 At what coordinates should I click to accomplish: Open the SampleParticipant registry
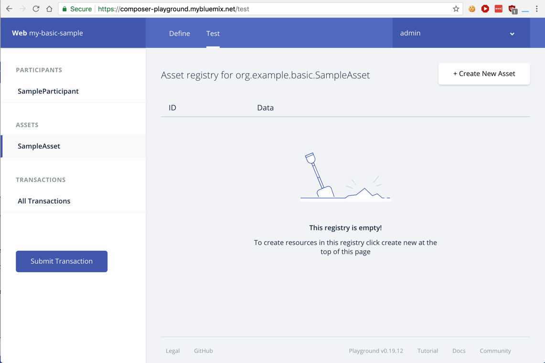(x=48, y=91)
